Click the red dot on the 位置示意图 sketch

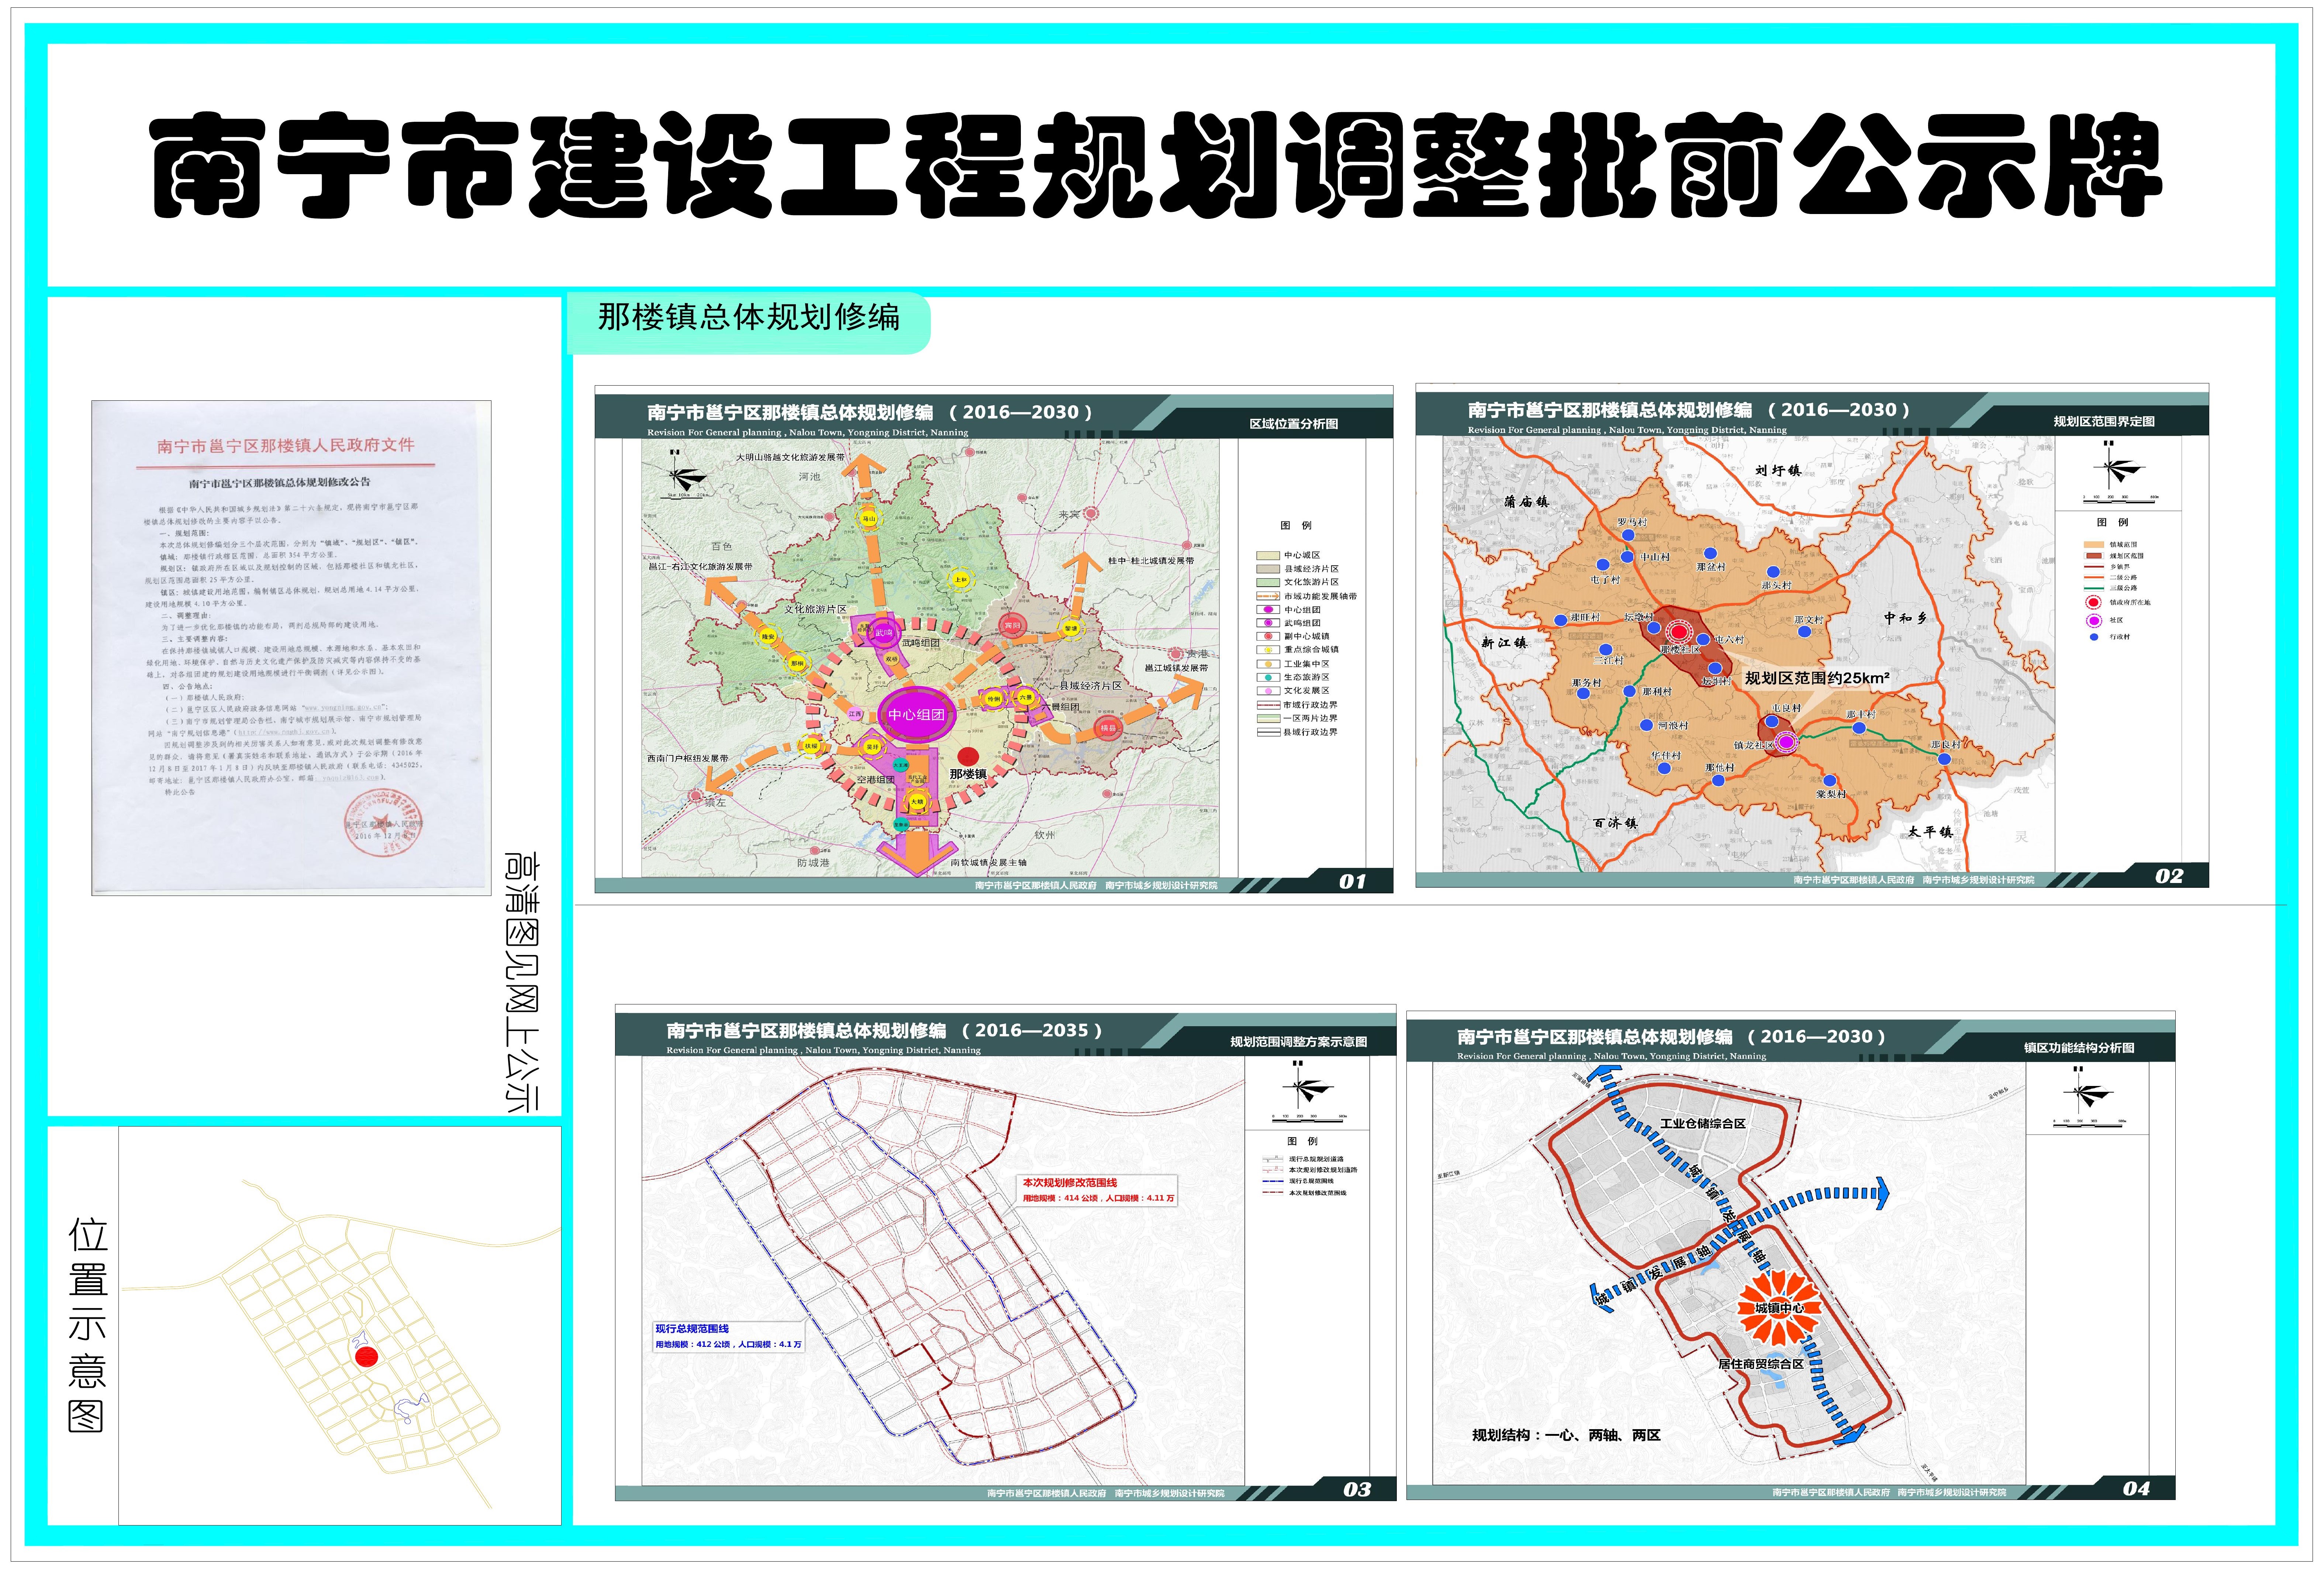(x=367, y=1356)
